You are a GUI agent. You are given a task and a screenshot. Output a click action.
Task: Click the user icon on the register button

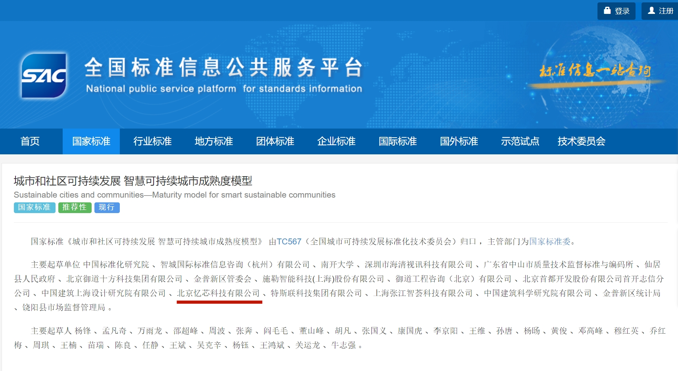[651, 11]
